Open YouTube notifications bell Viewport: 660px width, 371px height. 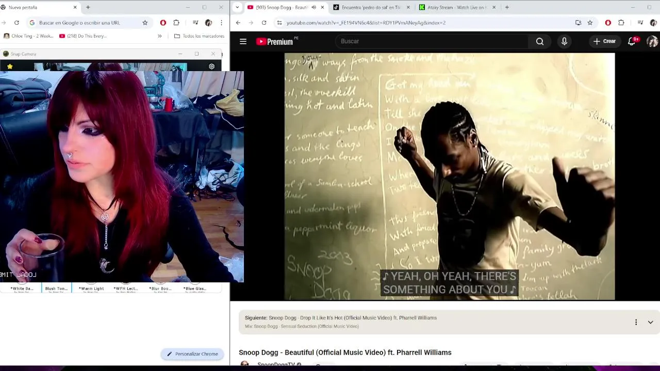tap(632, 41)
